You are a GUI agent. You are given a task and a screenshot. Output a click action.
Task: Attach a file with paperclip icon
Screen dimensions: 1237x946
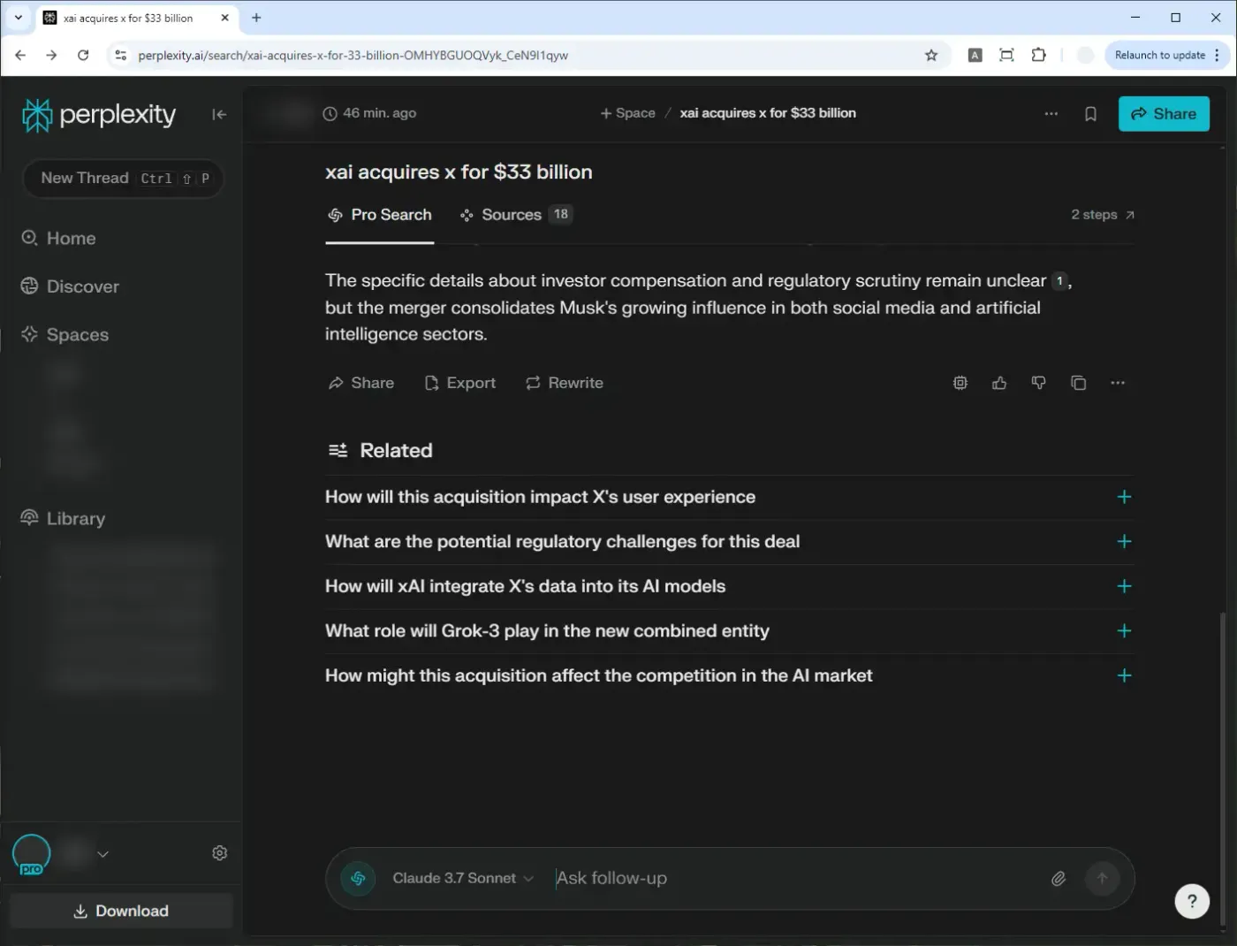tap(1059, 878)
